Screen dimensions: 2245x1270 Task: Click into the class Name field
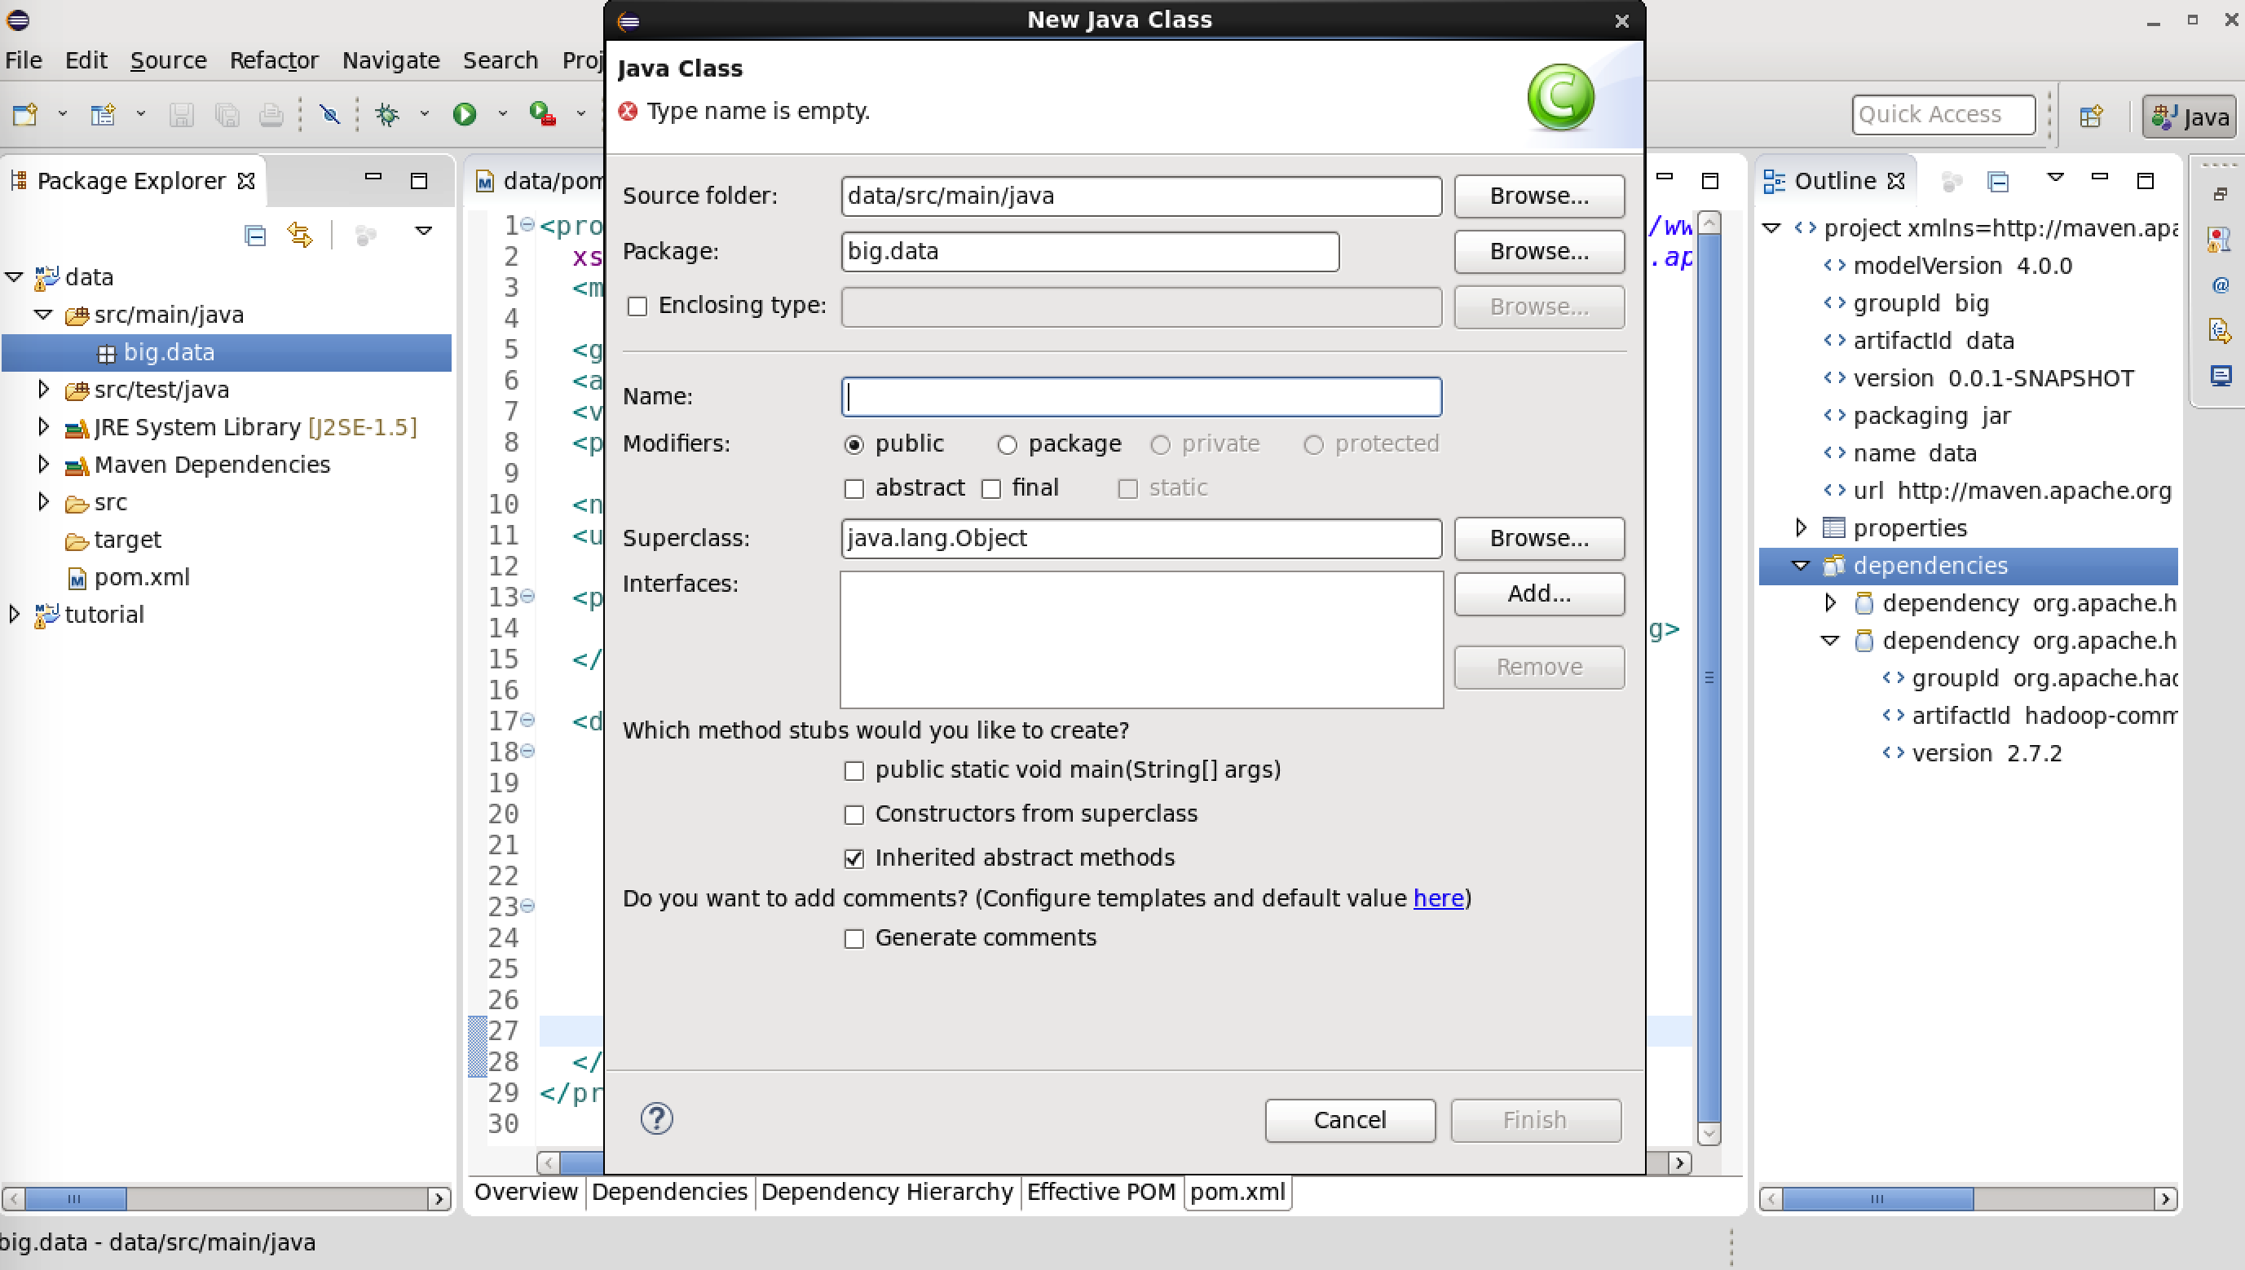point(1140,397)
